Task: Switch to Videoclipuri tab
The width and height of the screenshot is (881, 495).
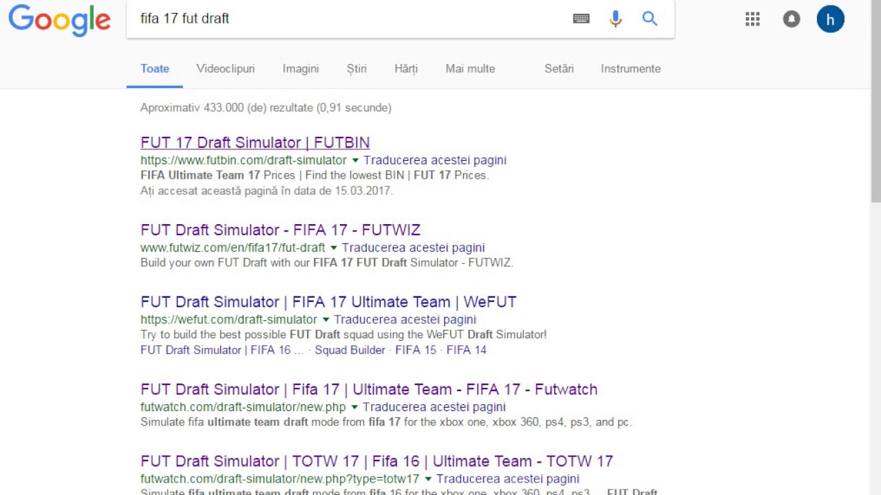Action: 226,69
